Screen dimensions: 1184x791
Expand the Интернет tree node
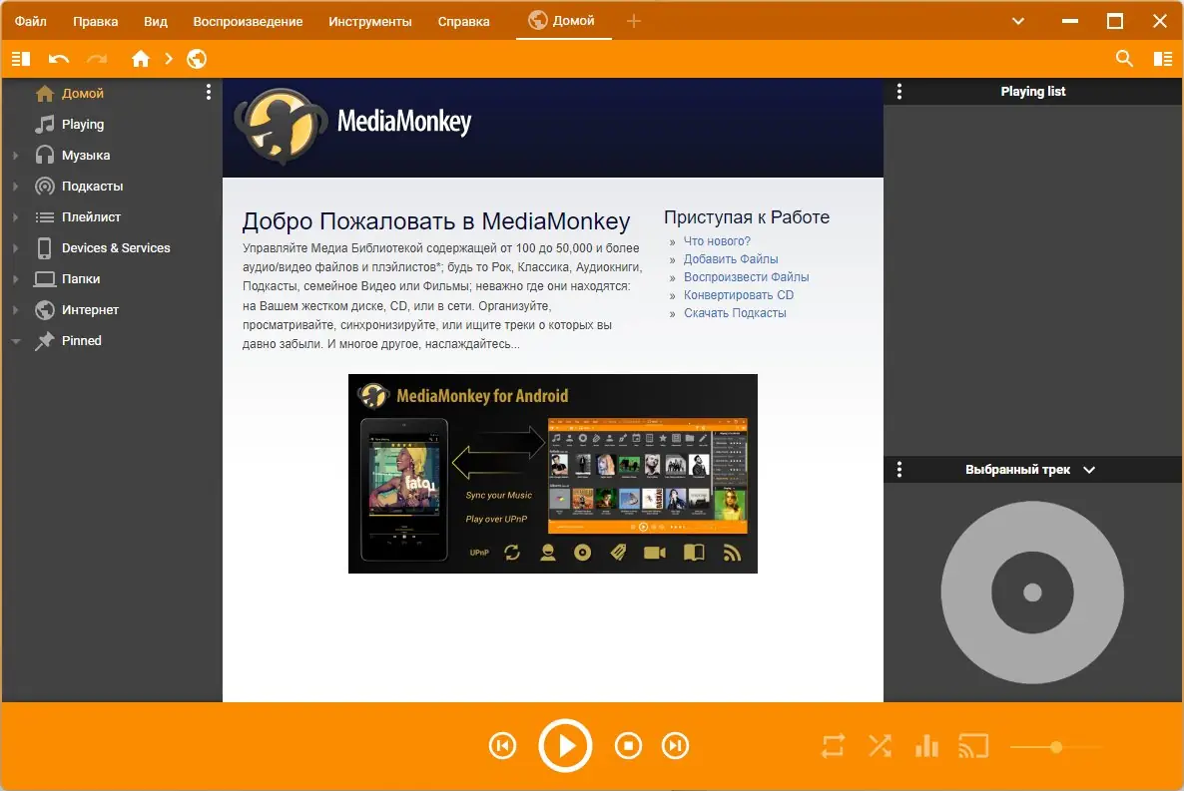pyautogui.click(x=15, y=310)
